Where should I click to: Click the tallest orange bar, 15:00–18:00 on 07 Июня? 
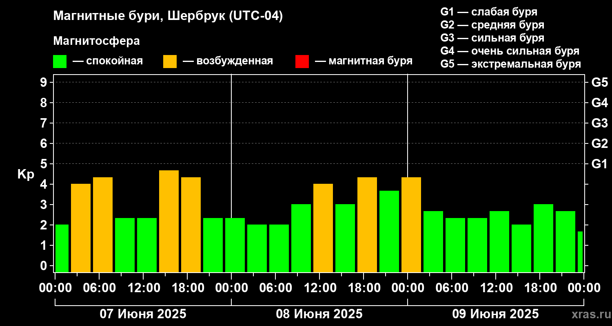169,221
